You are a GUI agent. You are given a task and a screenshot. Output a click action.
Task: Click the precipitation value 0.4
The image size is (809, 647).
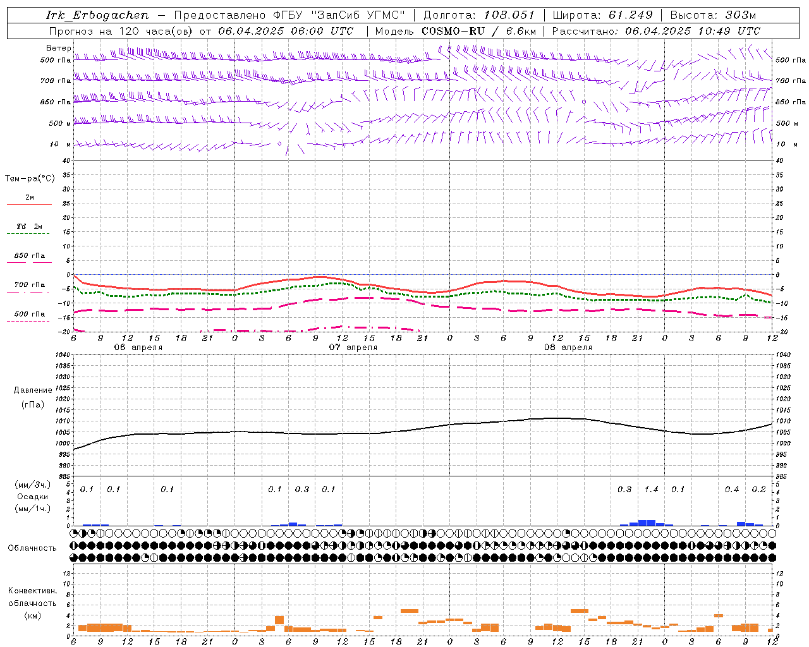[x=732, y=490]
